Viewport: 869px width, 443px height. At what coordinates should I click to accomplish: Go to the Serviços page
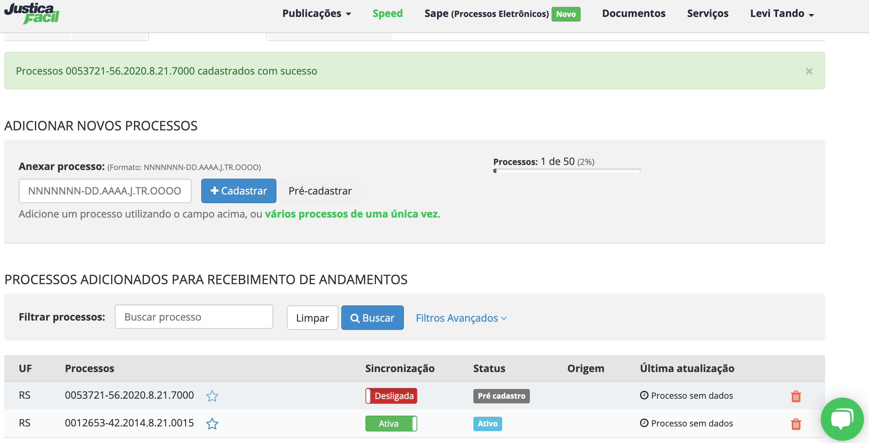pos(707,14)
